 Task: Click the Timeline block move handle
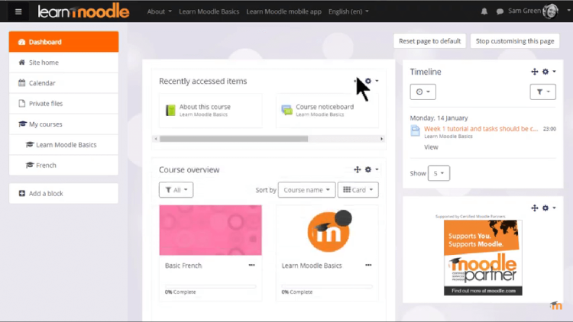535,72
